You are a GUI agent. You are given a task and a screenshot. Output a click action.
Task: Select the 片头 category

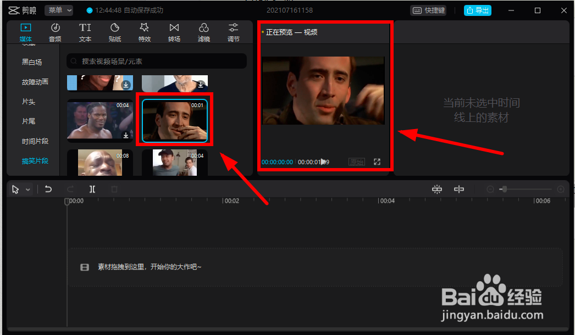pyautogui.click(x=29, y=102)
